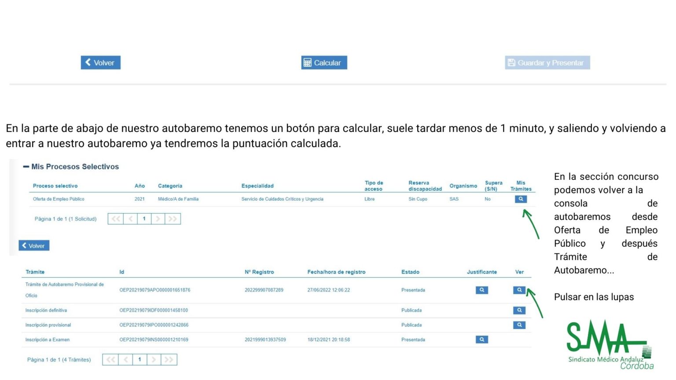Viewport: 676px width, 380px height.
Task: Click the Guardar y Presentar button
Action: [547, 62]
